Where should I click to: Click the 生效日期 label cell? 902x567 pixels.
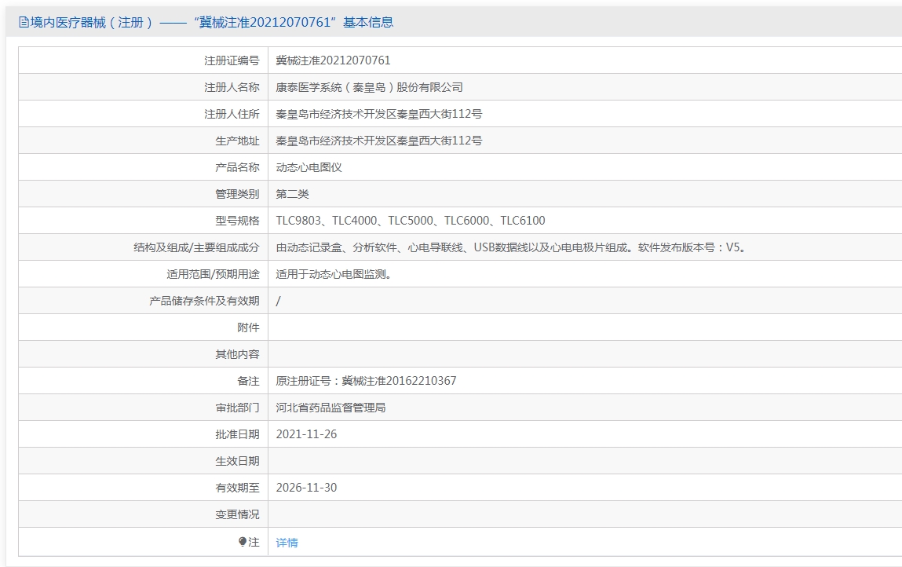143,461
